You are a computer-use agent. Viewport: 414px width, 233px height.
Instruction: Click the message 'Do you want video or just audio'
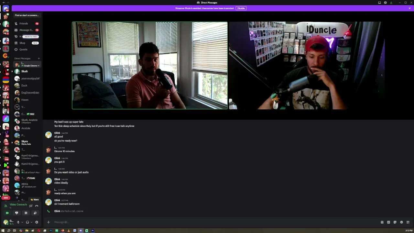(71, 172)
